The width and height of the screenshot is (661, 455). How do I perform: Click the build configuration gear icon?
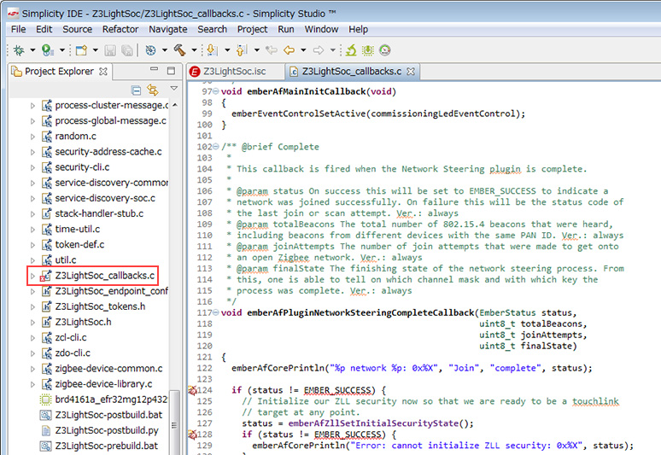point(150,50)
